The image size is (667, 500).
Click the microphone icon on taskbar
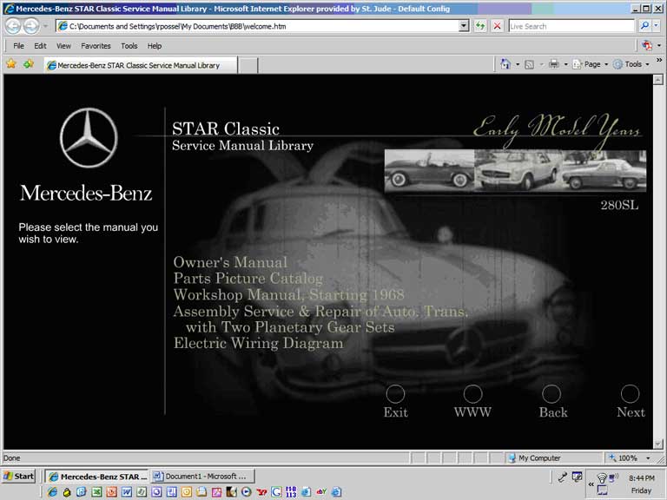[x=563, y=477]
